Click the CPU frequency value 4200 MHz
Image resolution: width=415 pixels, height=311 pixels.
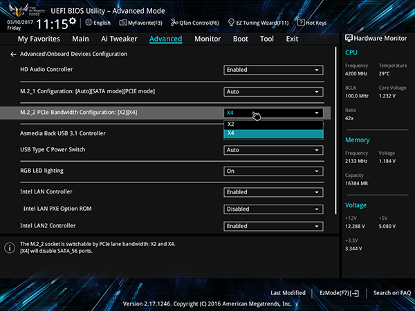tap(356, 73)
